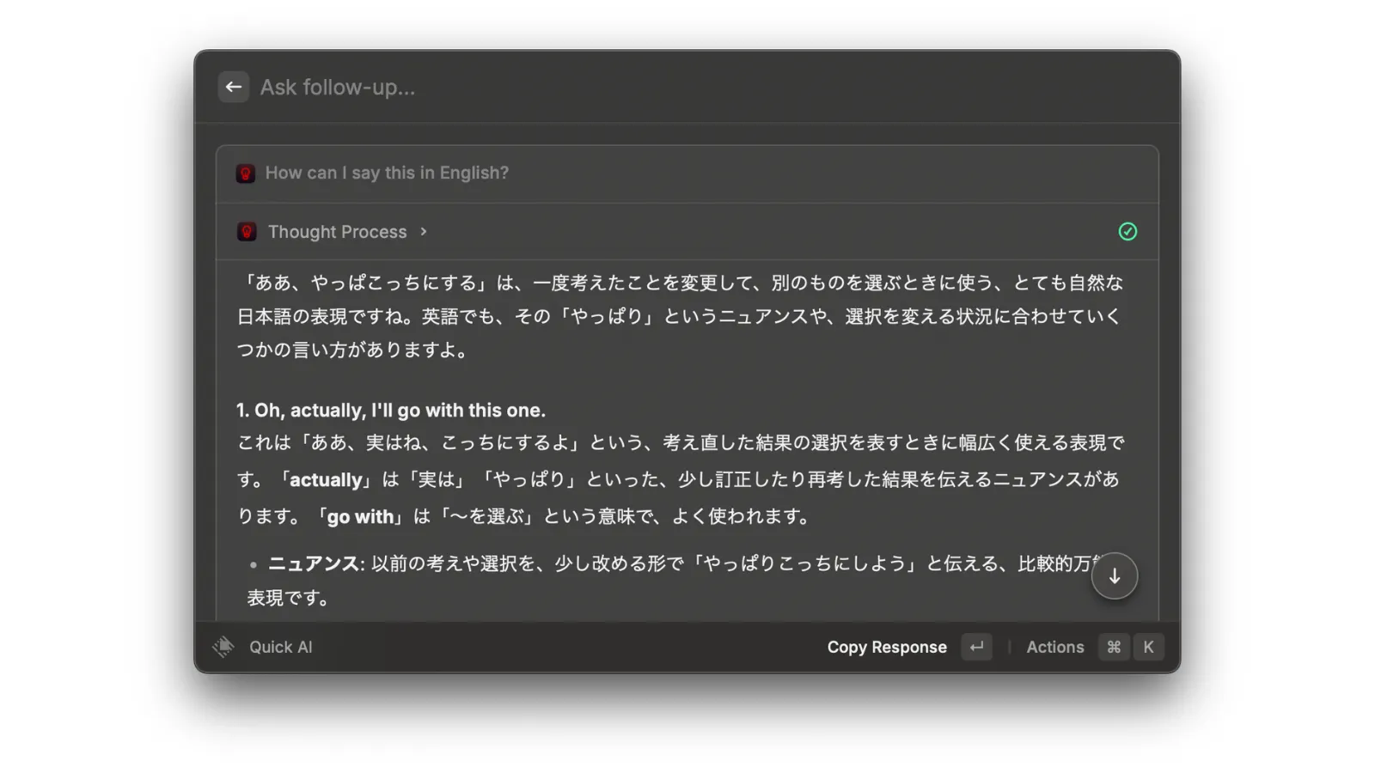Click the K key shortcut badge

pos(1148,647)
